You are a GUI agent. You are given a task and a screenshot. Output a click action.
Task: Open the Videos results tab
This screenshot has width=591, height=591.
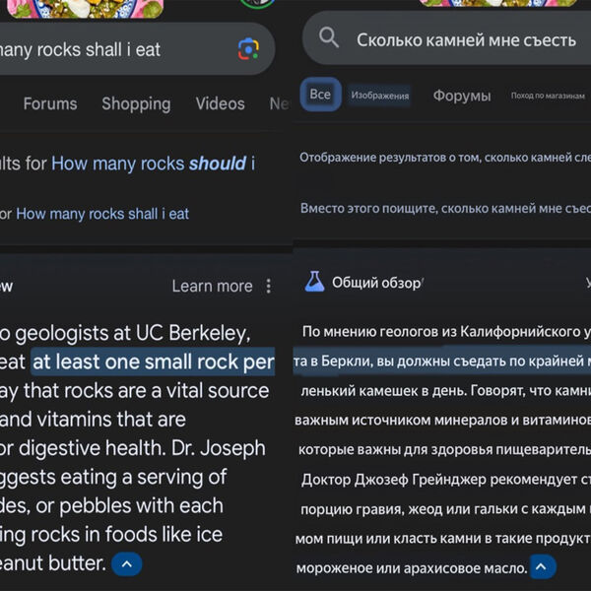click(220, 103)
